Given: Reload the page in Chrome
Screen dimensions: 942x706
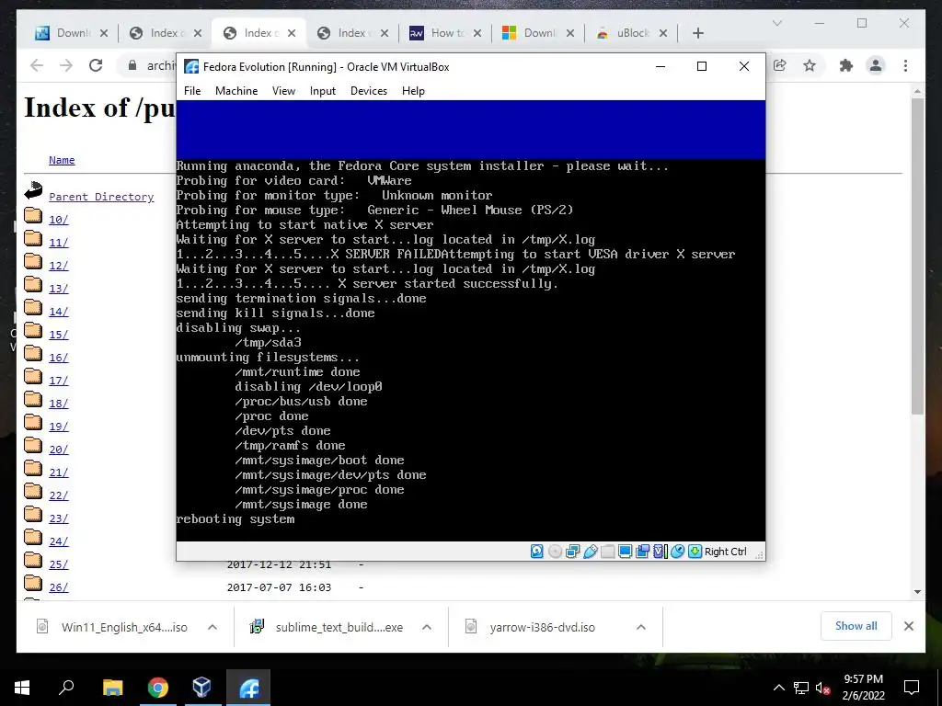Looking at the screenshot, I should pos(96,65).
